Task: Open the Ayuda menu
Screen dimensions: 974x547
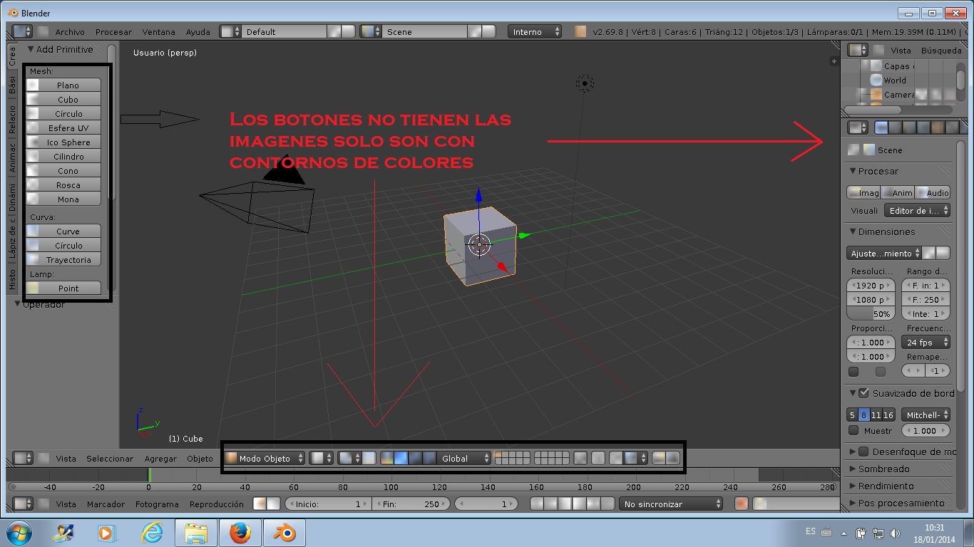Action: (198, 32)
